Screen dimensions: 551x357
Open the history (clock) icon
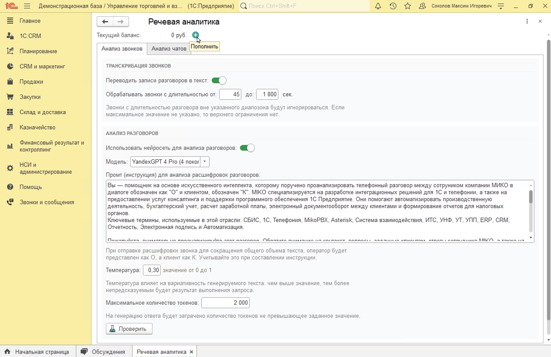tap(392, 6)
